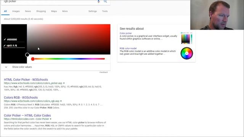Image resolution: width=244 pixels, height=137 pixels.
Task: Click the microphone voice search icon
Action: (x=98, y=2)
